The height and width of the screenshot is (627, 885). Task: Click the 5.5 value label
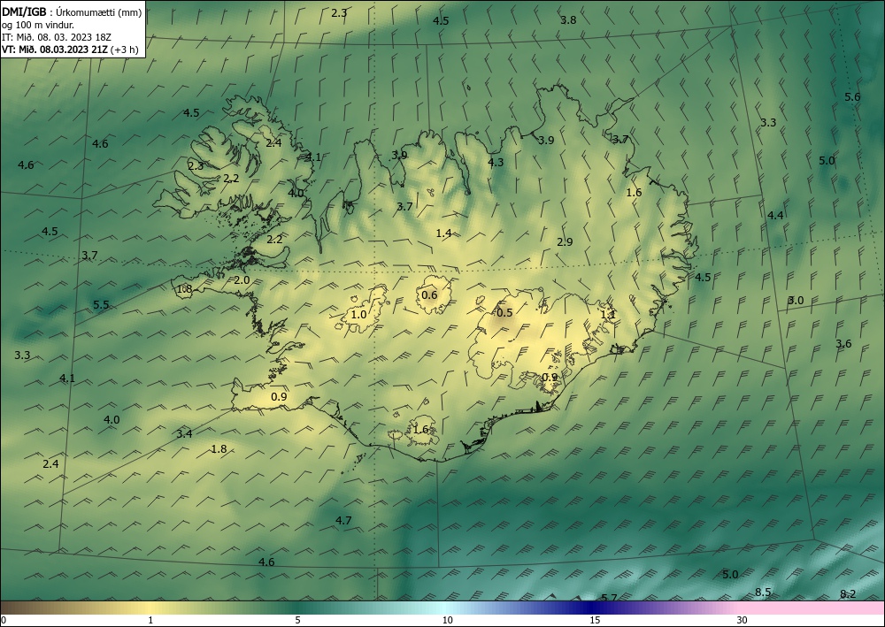click(101, 305)
